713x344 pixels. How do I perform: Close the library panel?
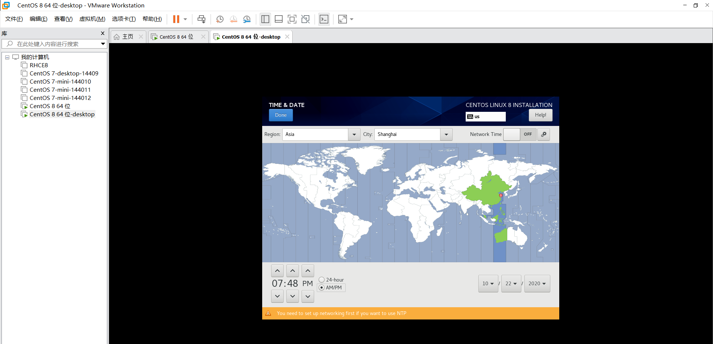(103, 33)
